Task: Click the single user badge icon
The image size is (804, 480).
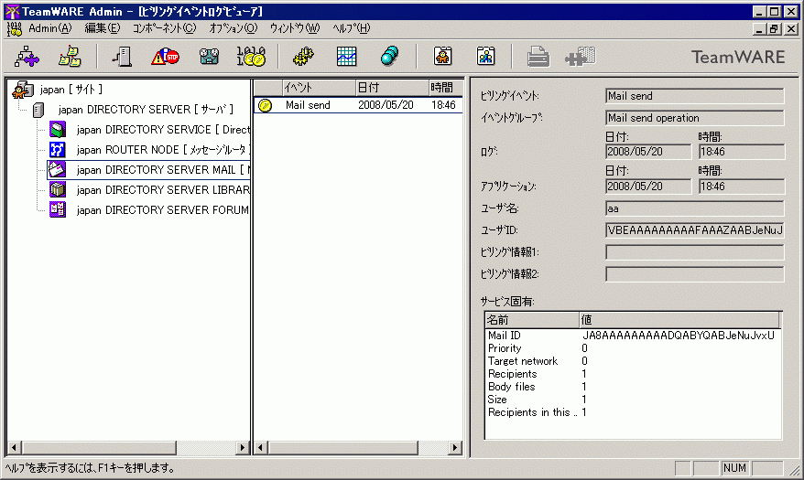Action: coord(442,57)
